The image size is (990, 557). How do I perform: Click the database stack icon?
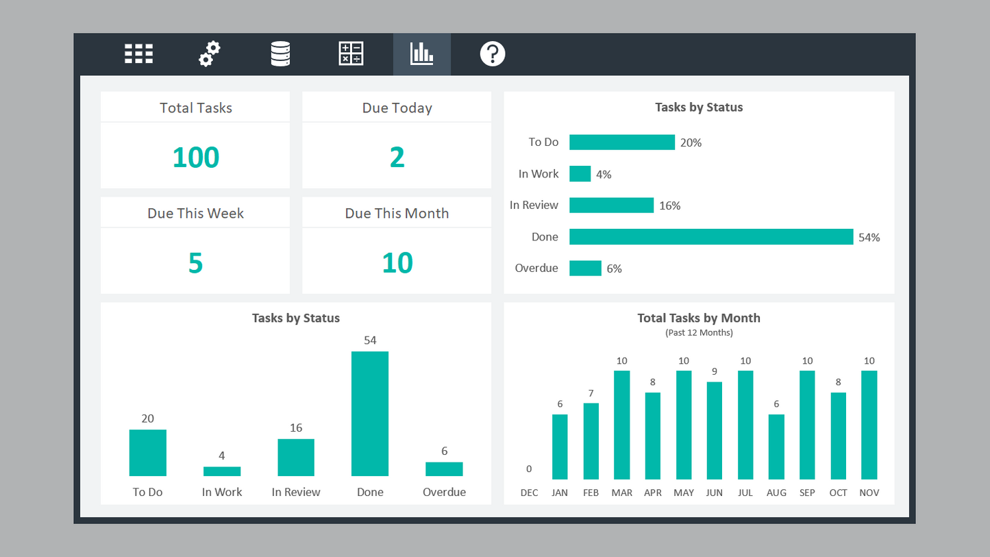tap(280, 54)
